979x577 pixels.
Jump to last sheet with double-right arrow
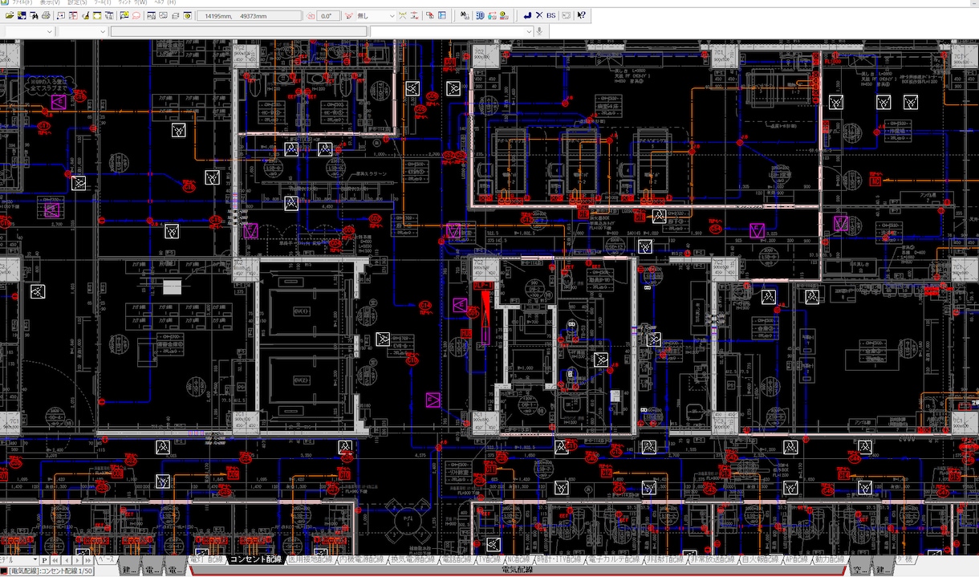point(87,559)
